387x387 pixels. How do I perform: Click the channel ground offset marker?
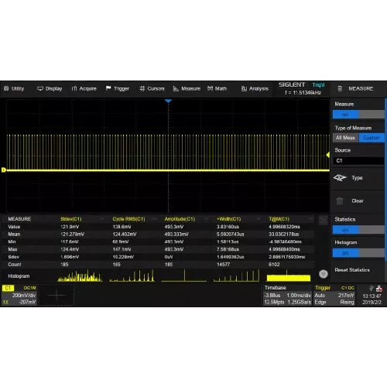[x=4, y=170]
